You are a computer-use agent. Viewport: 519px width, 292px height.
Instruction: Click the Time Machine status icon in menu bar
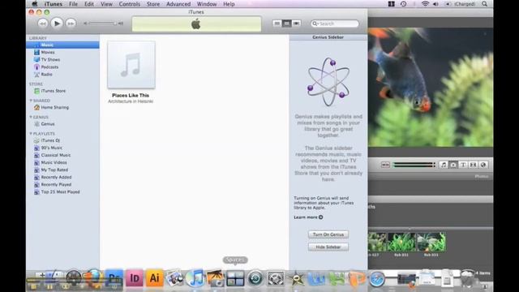(x=404, y=4)
